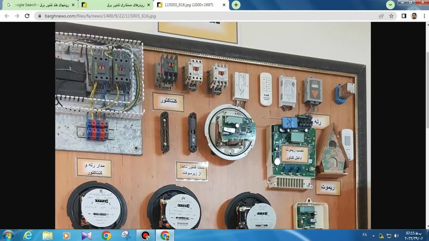The height and width of the screenshot is (241, 429).
Task: Open Chrome three-dot menu
Action: tap(424, 16)
